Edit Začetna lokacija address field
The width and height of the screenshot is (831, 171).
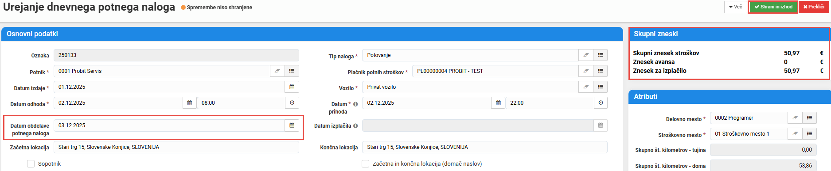pyautogui.click(x=176, y=147)
